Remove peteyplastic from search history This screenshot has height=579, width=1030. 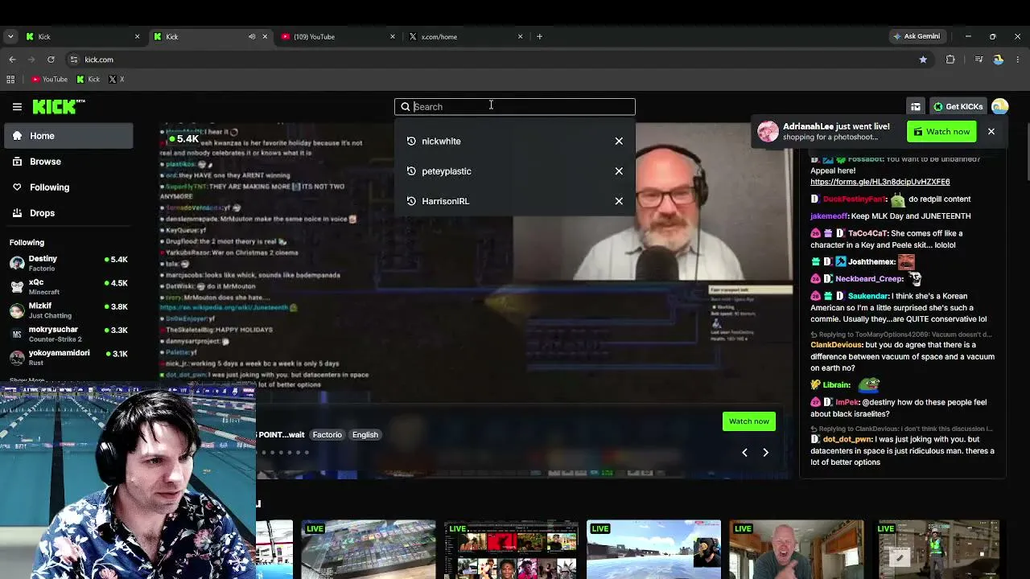[x=619, y=171]
